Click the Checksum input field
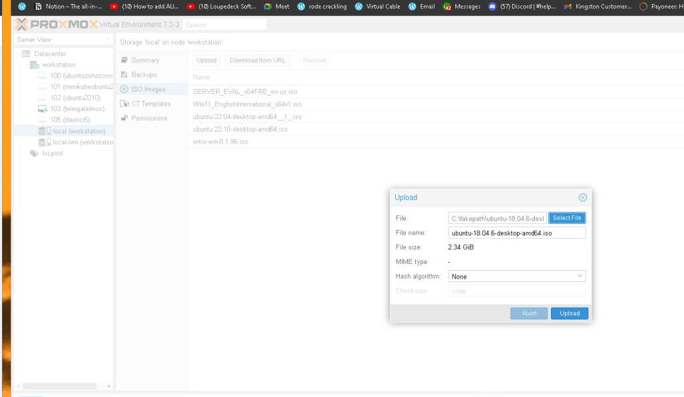 (x=516, y=291)
